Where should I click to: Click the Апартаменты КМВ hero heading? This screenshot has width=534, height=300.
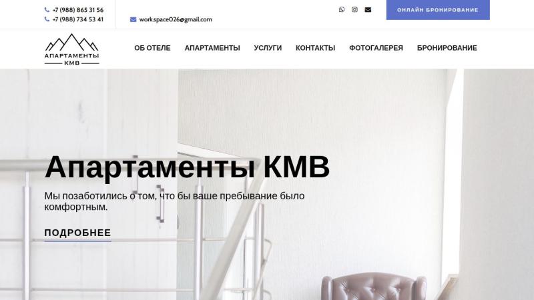[187, 167]
